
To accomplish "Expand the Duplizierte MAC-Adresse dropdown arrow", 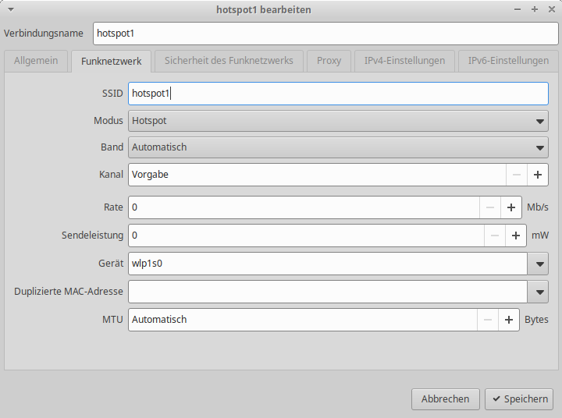I will pos(539,292).
